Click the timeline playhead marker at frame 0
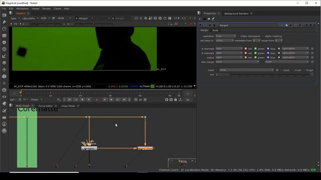This screenshot has width=321, height=180. point(21,92)
